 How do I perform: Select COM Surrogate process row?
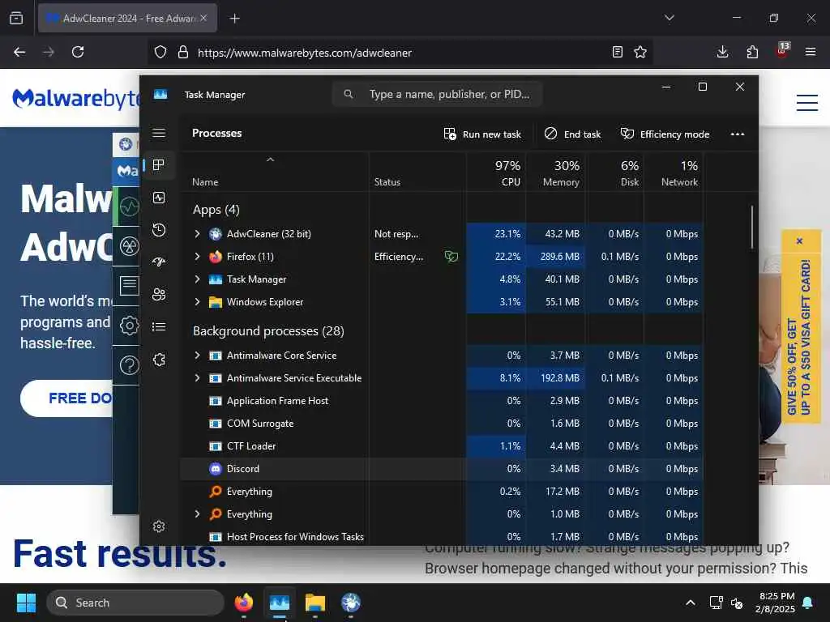pyautogui.click(x=442, y=423)
